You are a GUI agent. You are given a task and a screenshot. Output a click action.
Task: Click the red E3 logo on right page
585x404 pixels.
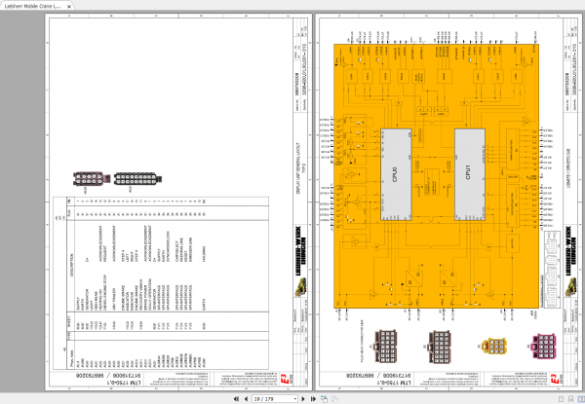[554, 379]
